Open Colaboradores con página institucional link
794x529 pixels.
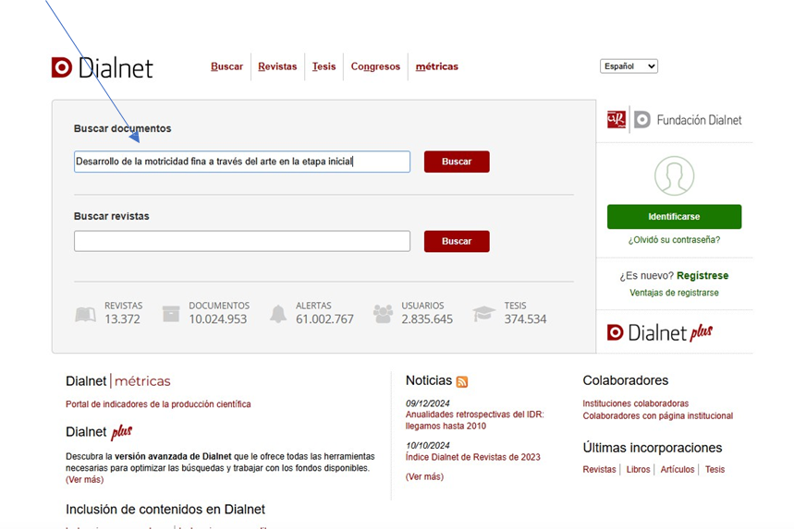point(658,415)
